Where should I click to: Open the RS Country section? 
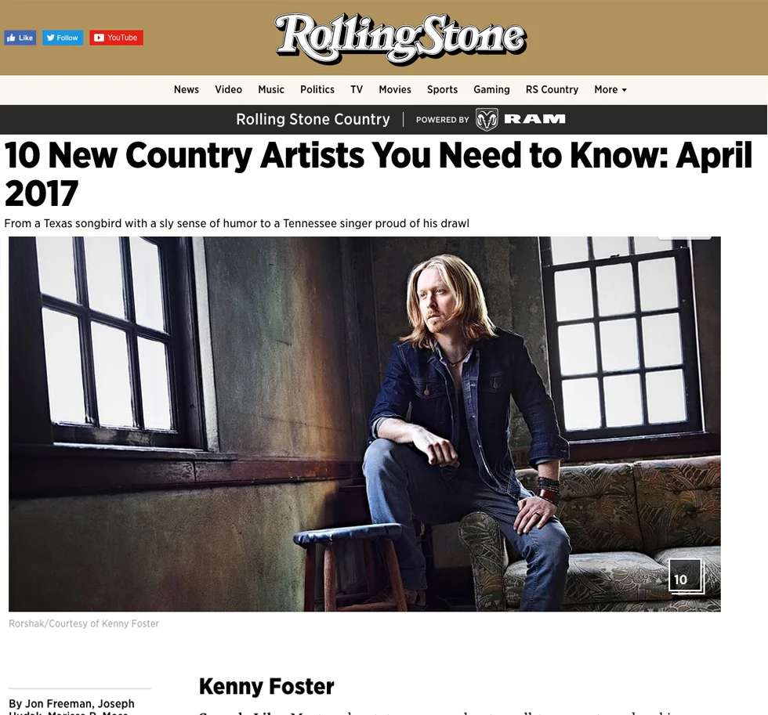pos(552,89)
